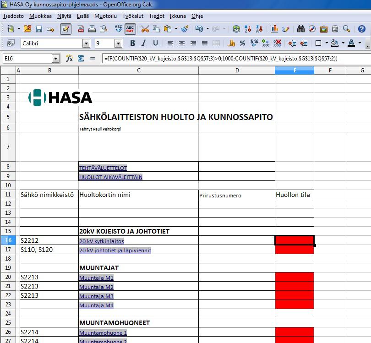Align text right
This screenshot has height=343, width=371.
(193, 44)
